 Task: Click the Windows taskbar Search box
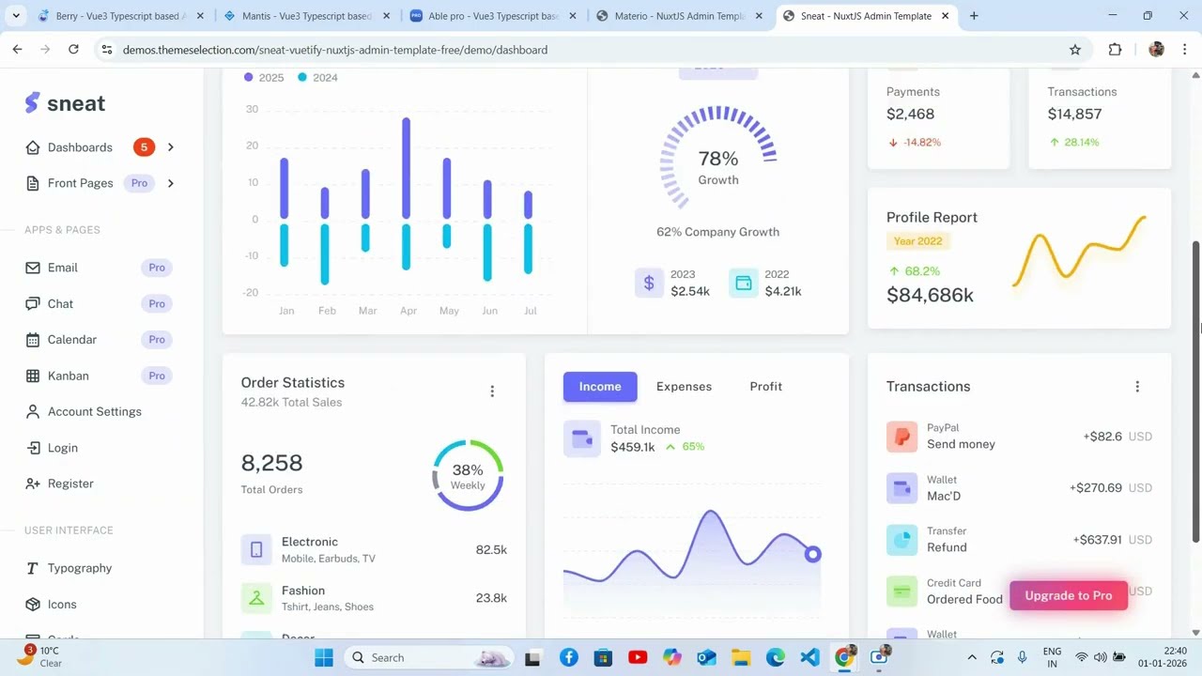428,657
